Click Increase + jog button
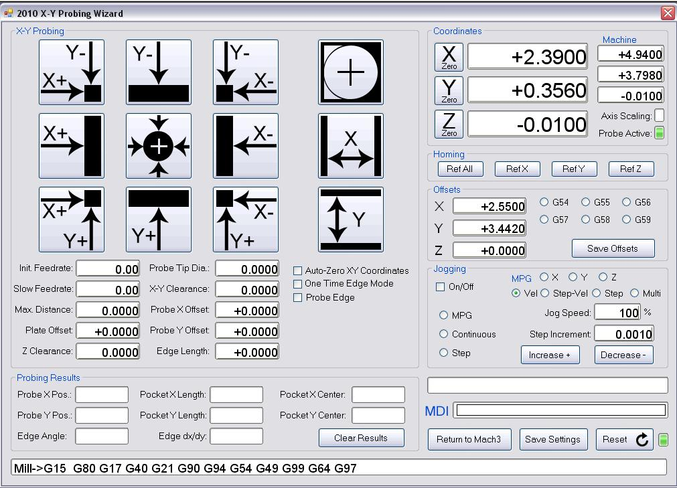Screen dimensions: 677x488 (550, 355)
